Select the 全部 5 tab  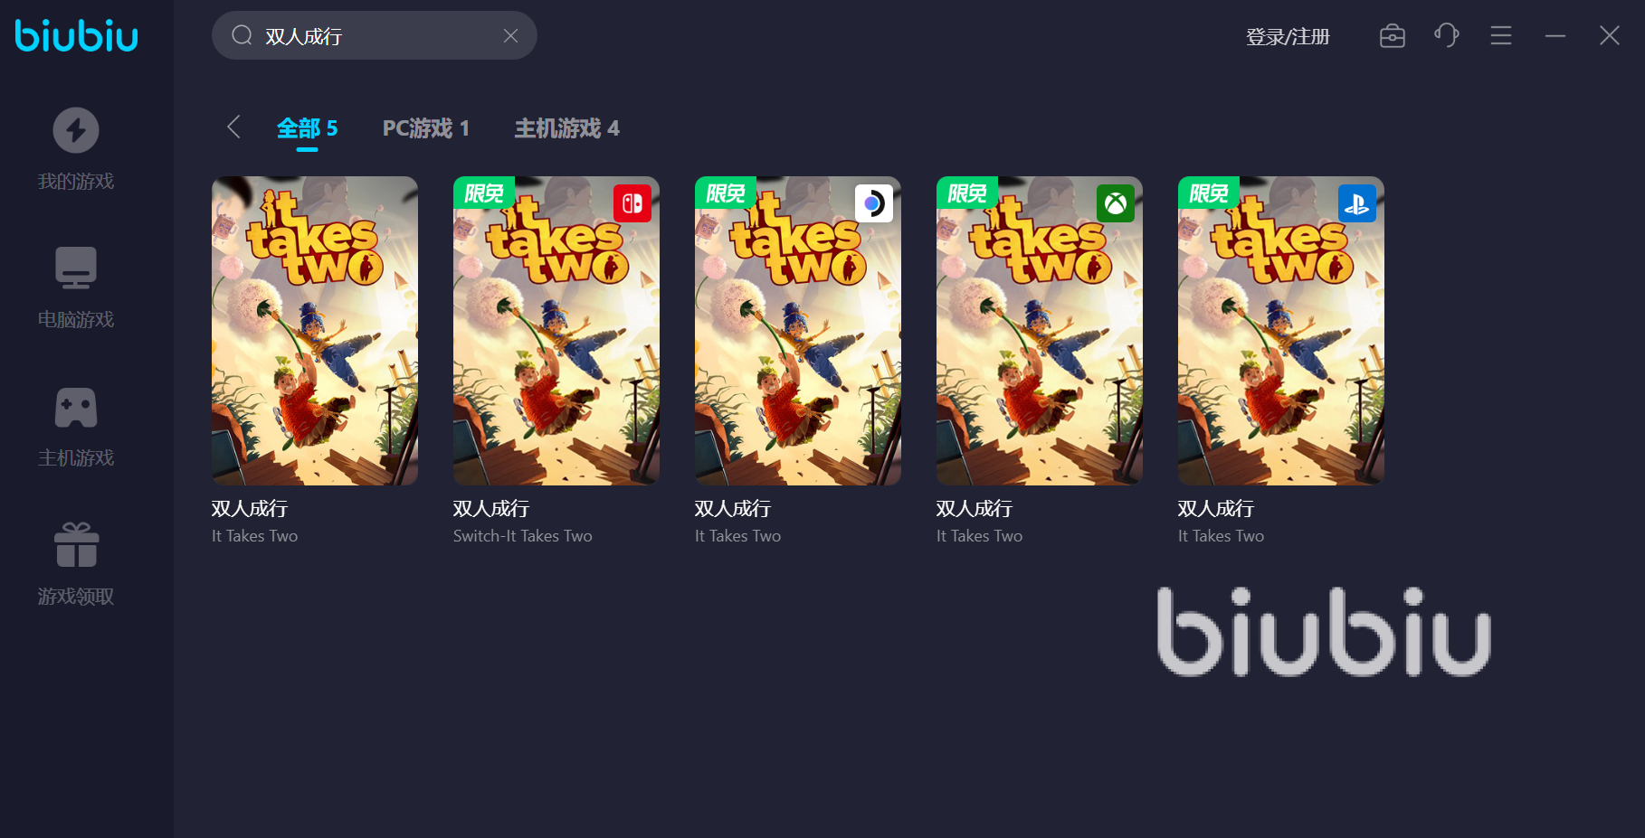[307, 128]
